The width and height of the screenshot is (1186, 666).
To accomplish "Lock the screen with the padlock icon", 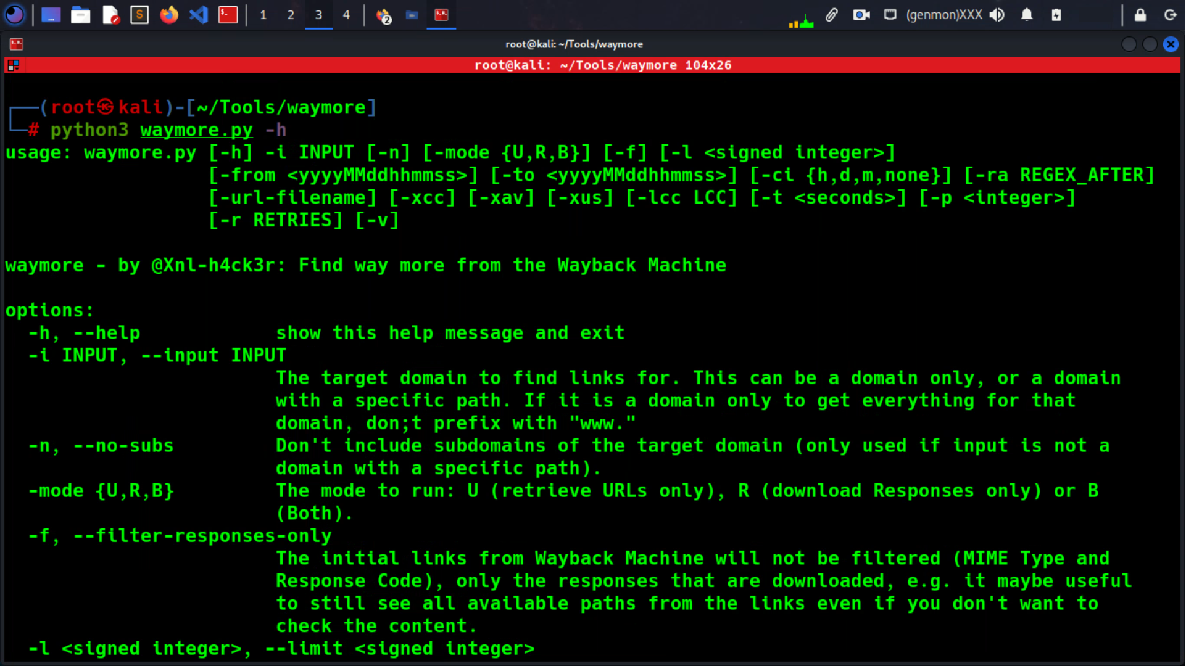I will click(x=1140, y=15).
